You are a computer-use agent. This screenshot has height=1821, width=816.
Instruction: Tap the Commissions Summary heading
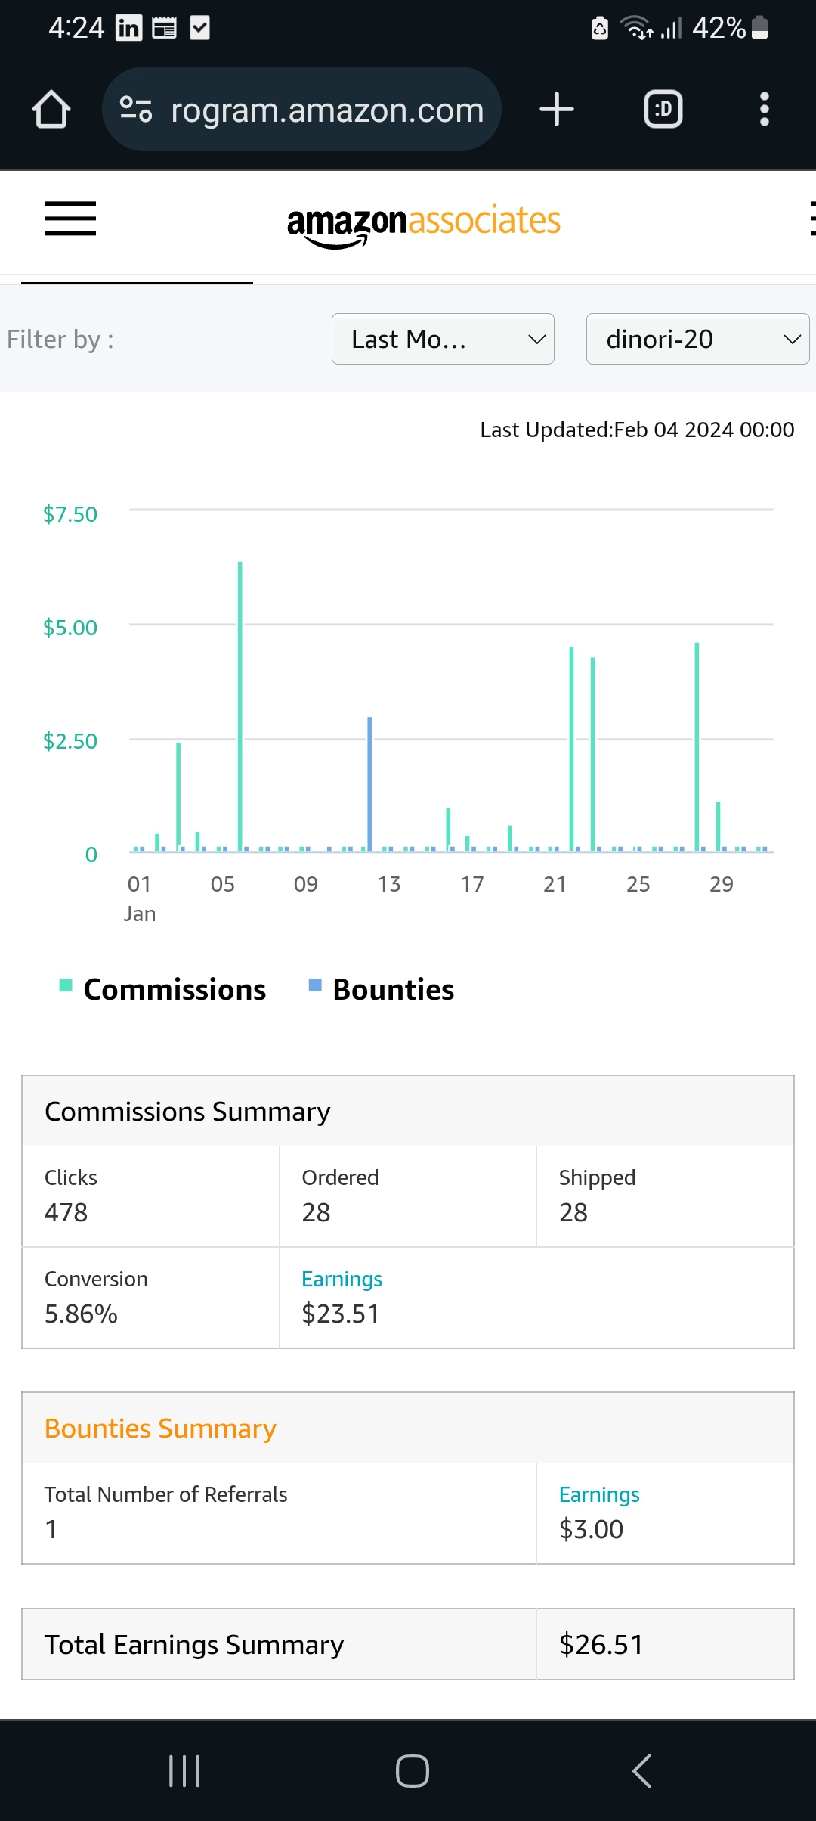pyautogui.click(x=187, y=1112)
